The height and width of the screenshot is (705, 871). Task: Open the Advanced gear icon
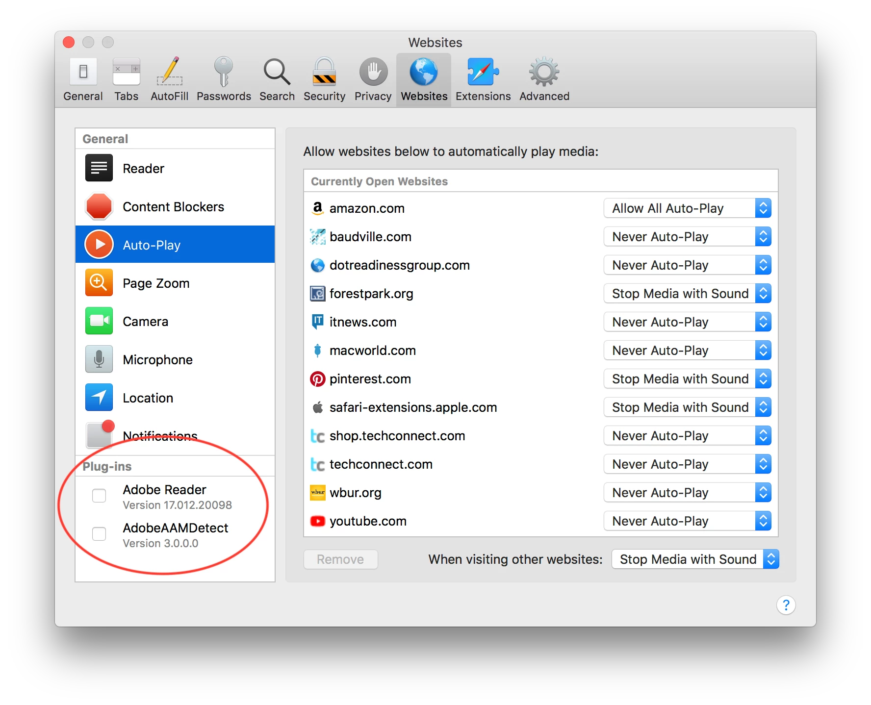coord(544,72)
